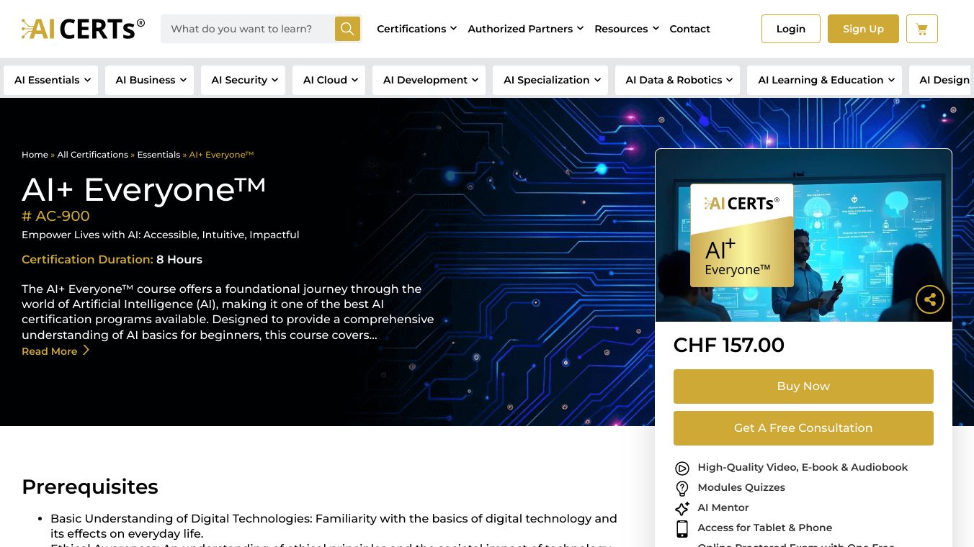The height and width of the screenshot is (547, 974).
Task: Click the share icon on course image
Action: [x=929, y=299]
